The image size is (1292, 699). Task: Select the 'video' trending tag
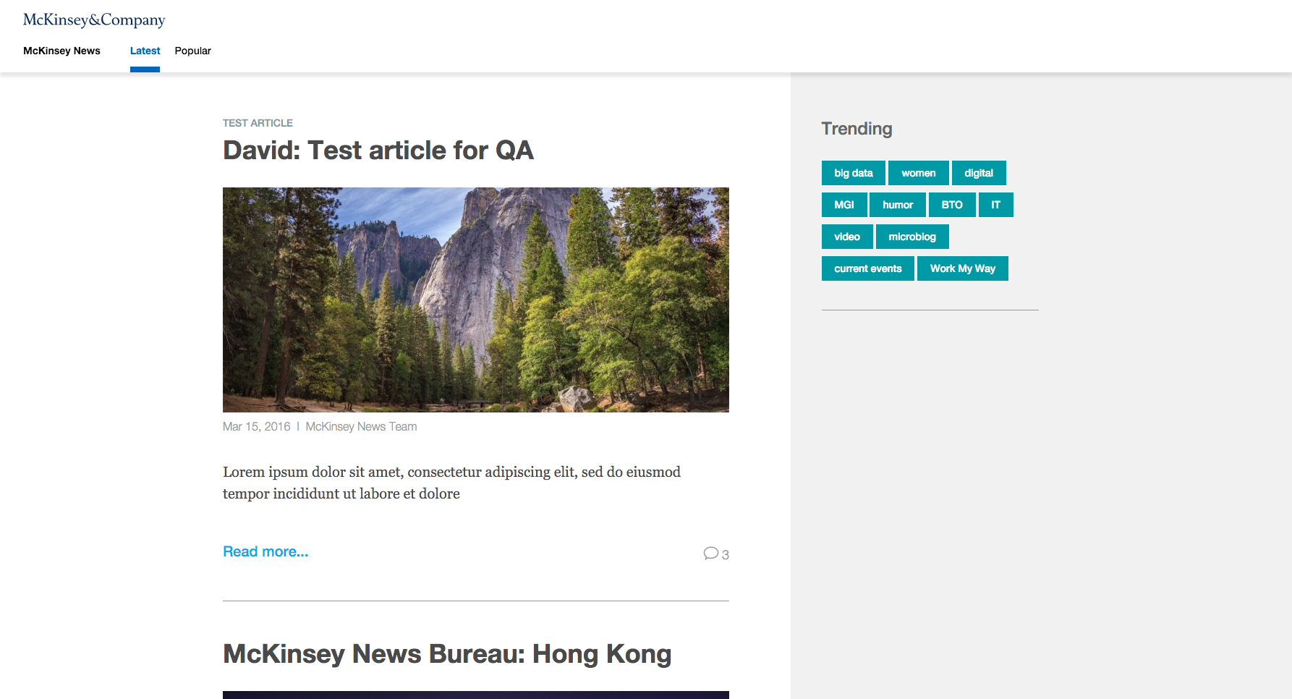coord(847,237)
